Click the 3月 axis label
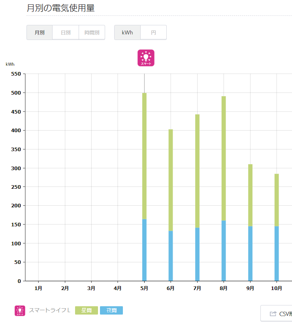Screen dimensions: 292x328 tap(91, 288)
